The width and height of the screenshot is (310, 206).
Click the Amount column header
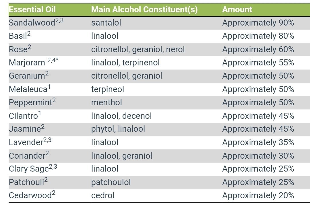pos(237,9)
